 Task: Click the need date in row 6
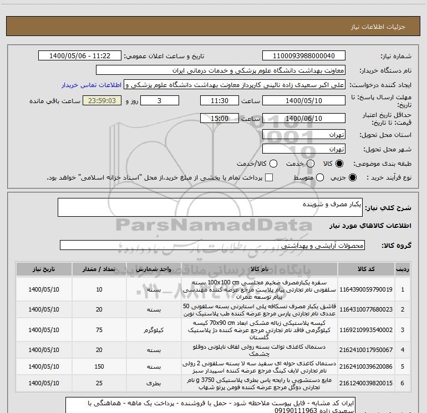click(44, 383)
